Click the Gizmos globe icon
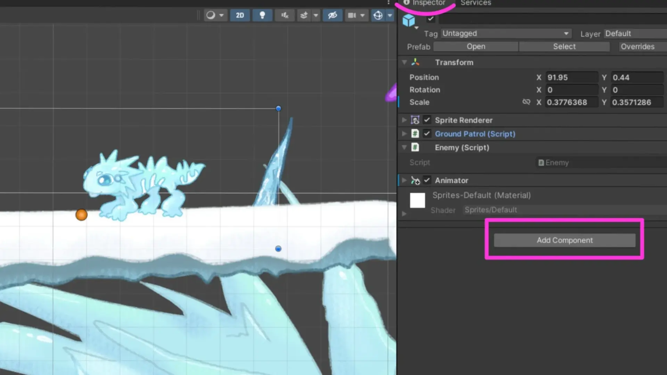667x375 pixels. (x=378, y=15)
